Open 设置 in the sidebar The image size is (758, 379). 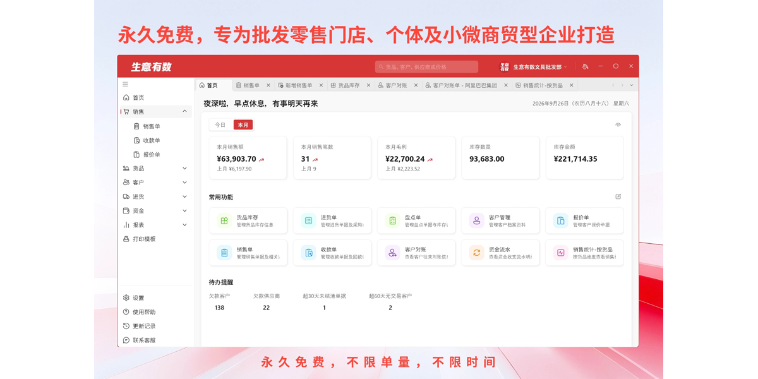tap(156, 298)
